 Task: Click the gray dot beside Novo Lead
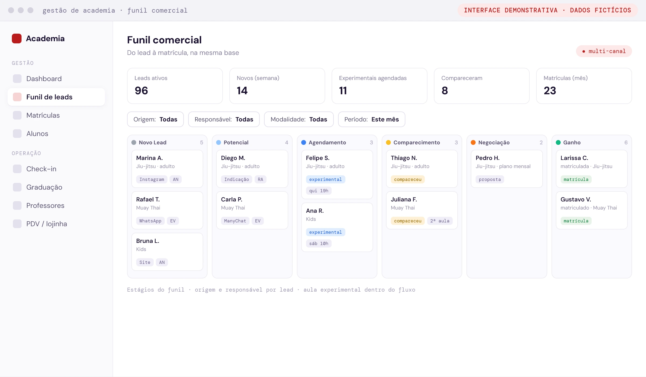point(134,142)
